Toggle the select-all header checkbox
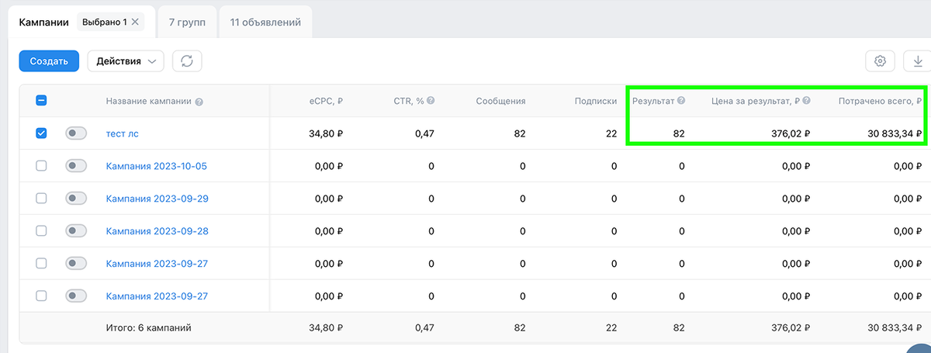Viewport: 931px width, 353px height. [42, 101]
